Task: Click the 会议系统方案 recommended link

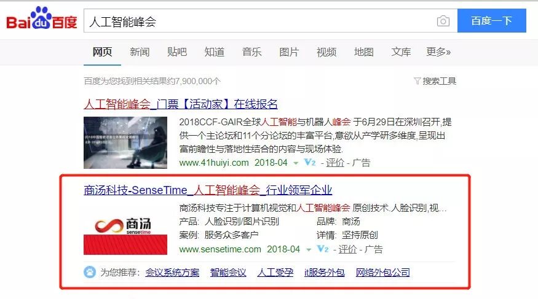Action: pyautogui.click(x=172, y=273)
